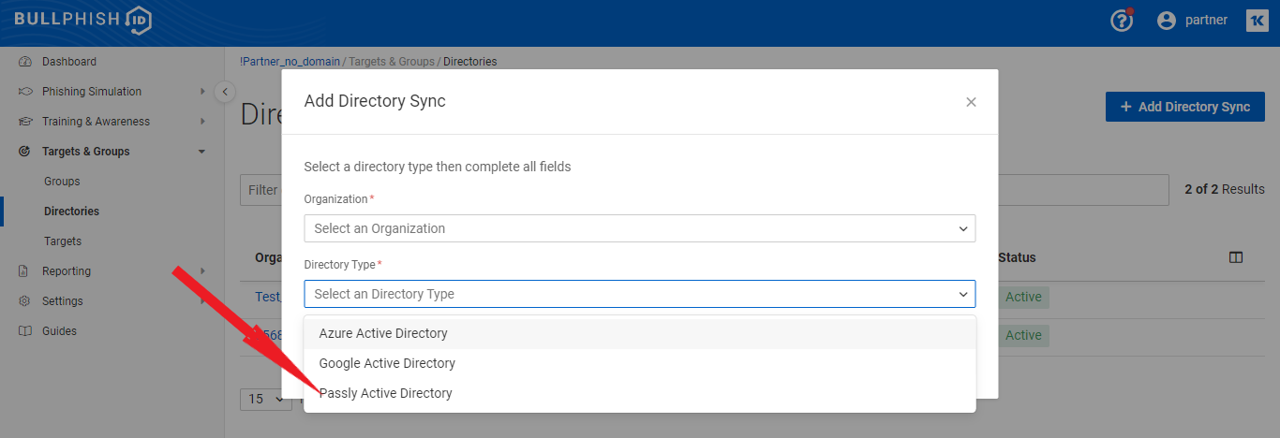Click the partner user avatar icon

1167,21
